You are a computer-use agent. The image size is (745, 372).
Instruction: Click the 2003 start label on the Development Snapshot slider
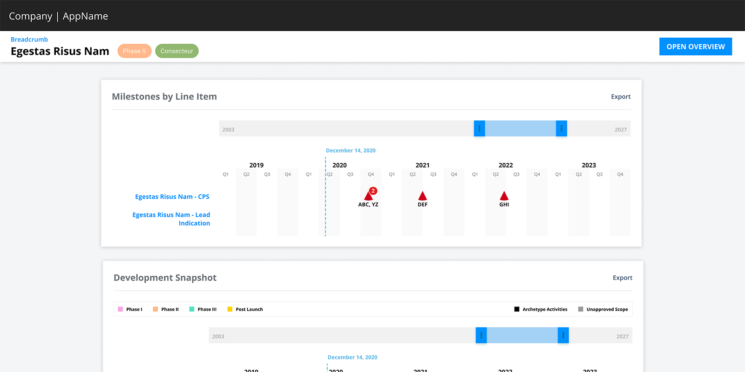tap(218, 337)
